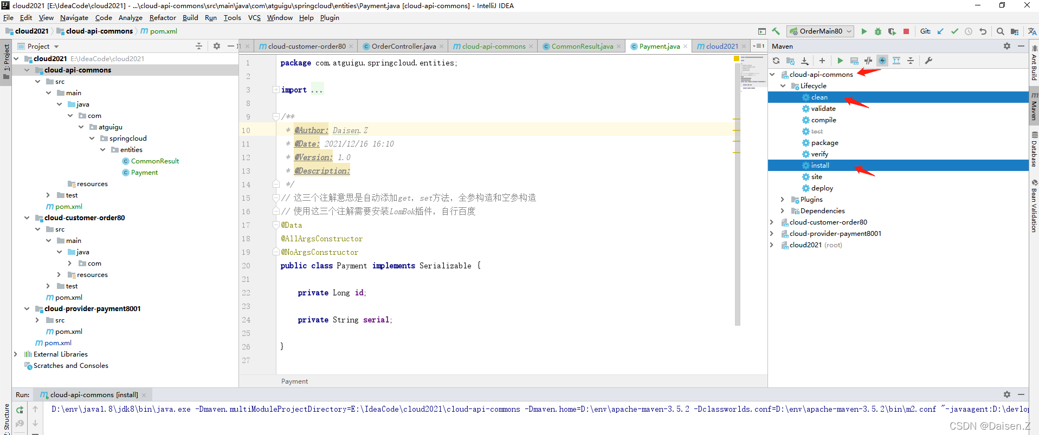Image resolution: width=1039 pixels, height=435 pixels.
Task: Expand cloud-provider-payment8001 in Maven panel
Action: [x=772, y=234]
